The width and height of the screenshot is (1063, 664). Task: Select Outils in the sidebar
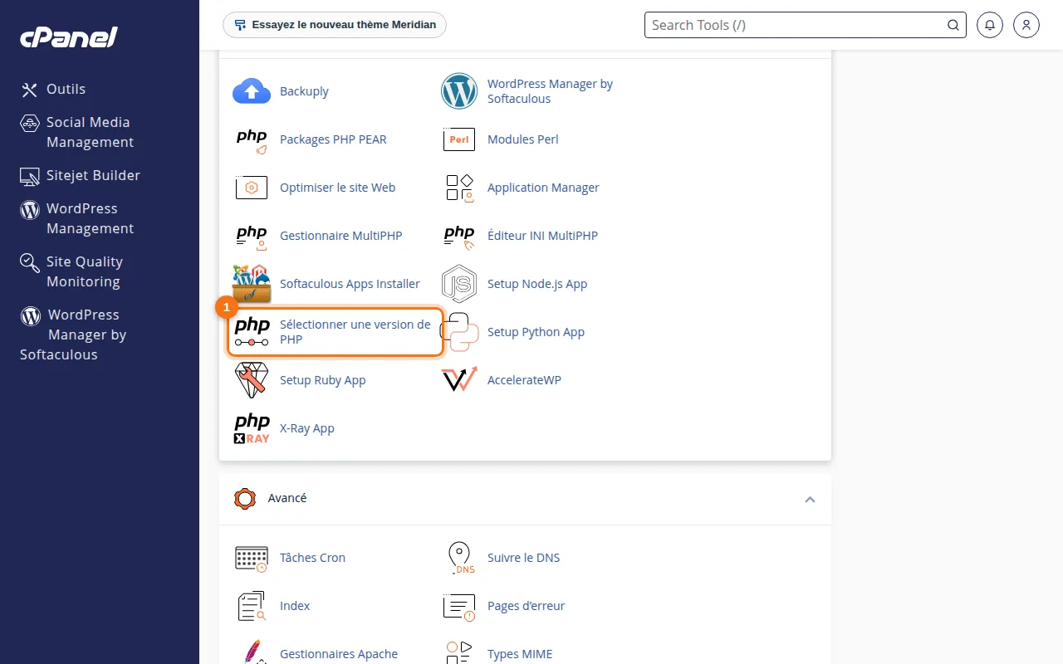pos(53,89)
